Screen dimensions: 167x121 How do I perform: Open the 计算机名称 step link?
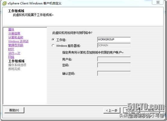(16, 37)
